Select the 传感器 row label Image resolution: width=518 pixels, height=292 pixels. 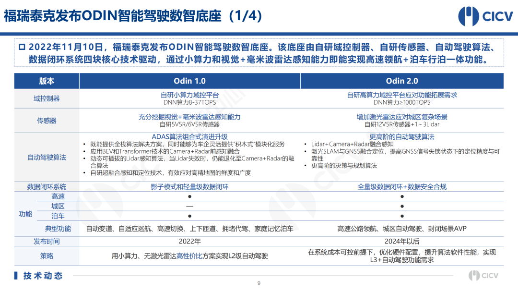point(47,121)
